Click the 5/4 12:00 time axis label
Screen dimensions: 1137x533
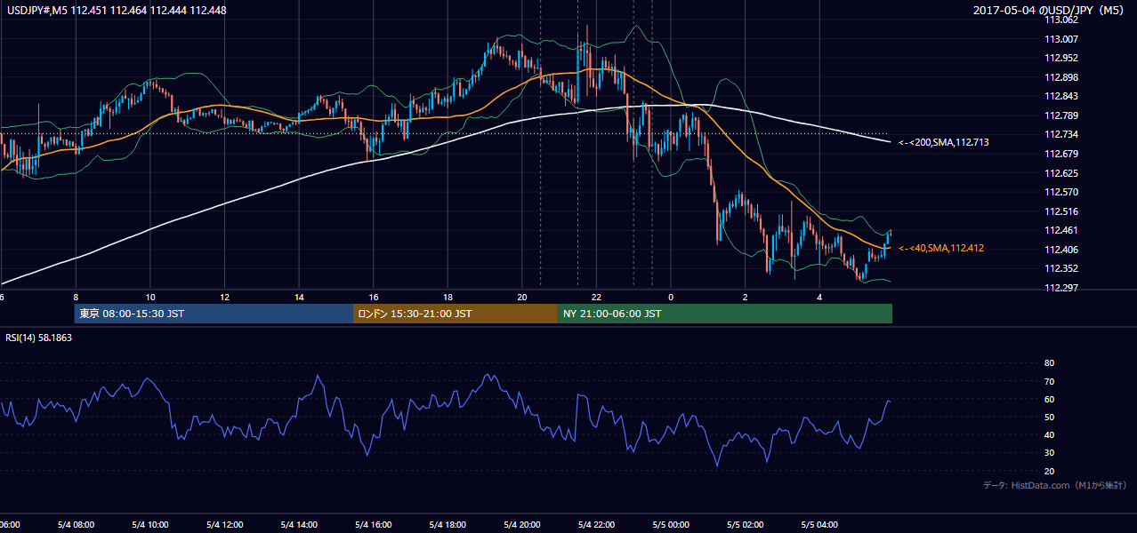(224, 525)
